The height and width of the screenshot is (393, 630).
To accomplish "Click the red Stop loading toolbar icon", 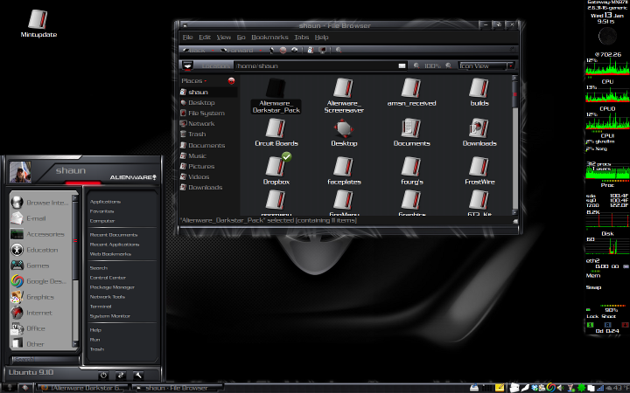I will [283, 50].
